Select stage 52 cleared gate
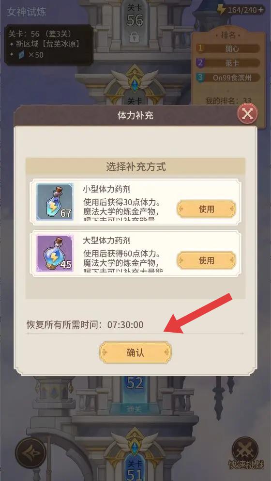This screenshot has height=481, width=271. [x=135, y=389]
